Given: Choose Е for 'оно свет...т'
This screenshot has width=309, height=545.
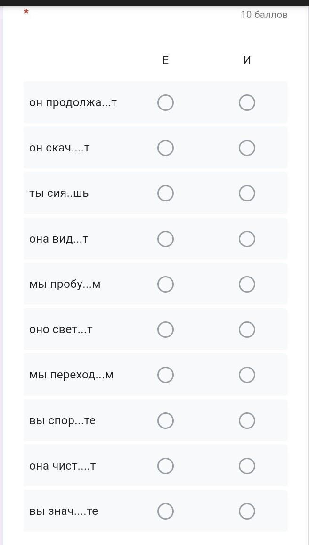Looking at the screenshot, I should [165, 329].
